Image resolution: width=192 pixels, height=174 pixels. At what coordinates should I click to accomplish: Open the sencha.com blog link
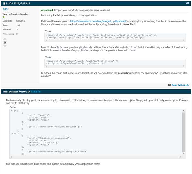(98, 21)
